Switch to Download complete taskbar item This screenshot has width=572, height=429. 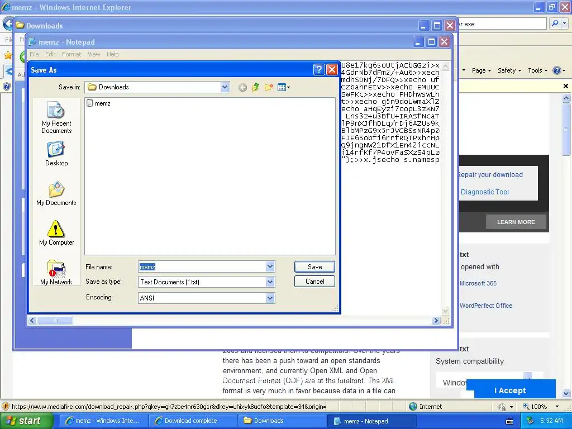[192, 421]
